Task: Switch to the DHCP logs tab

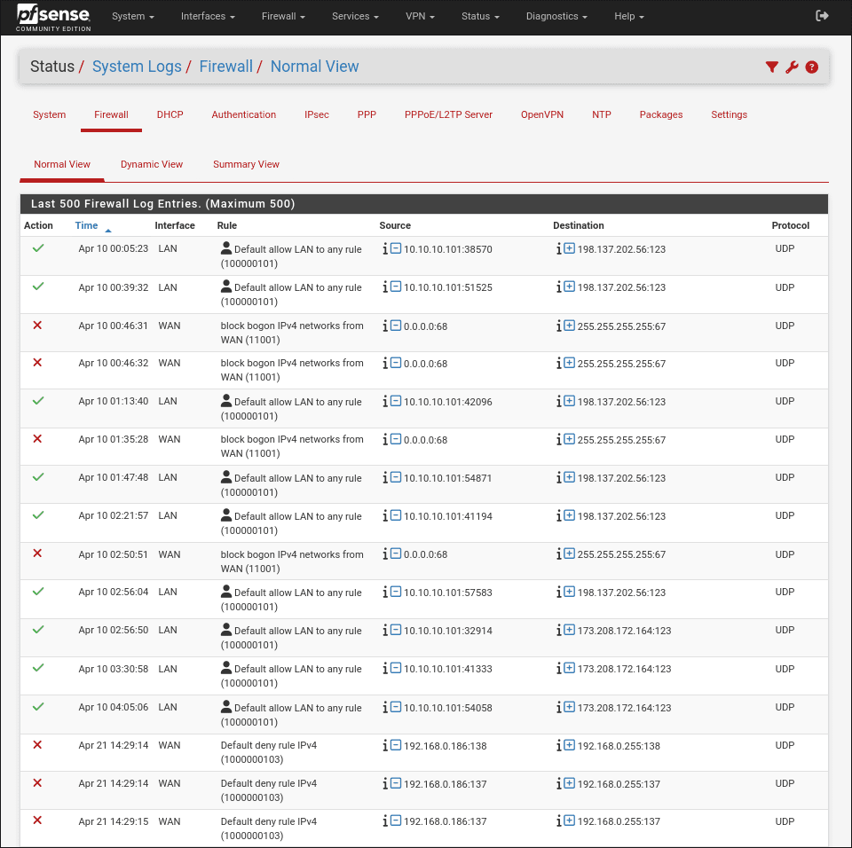Action: (170, 114)
